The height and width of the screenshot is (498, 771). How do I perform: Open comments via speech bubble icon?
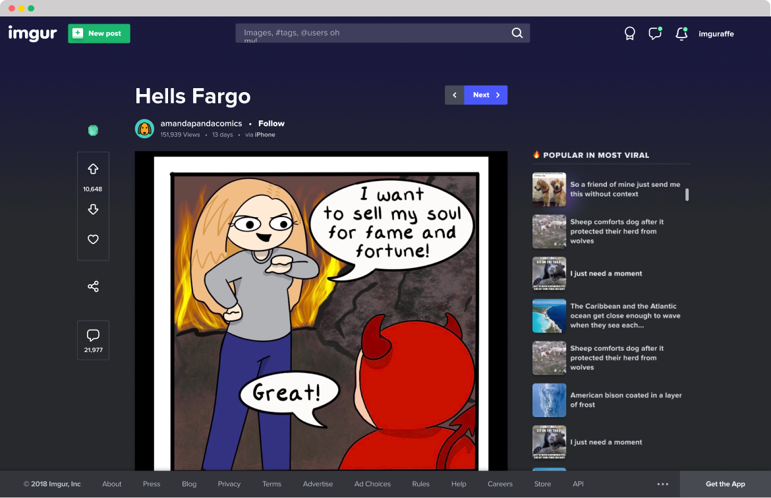coord(93,336)
